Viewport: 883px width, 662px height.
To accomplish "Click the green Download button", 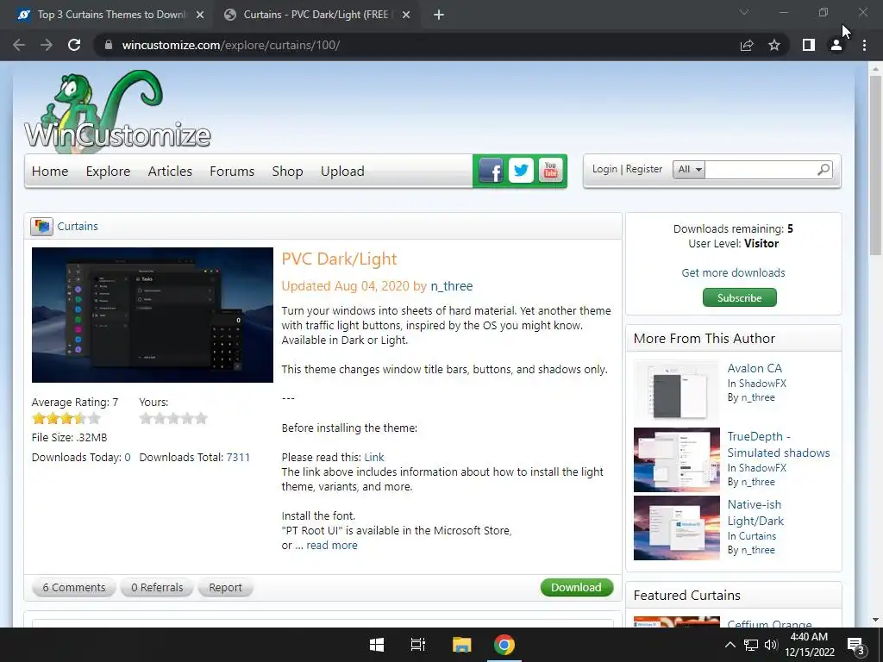I will [x=577, y=587].
